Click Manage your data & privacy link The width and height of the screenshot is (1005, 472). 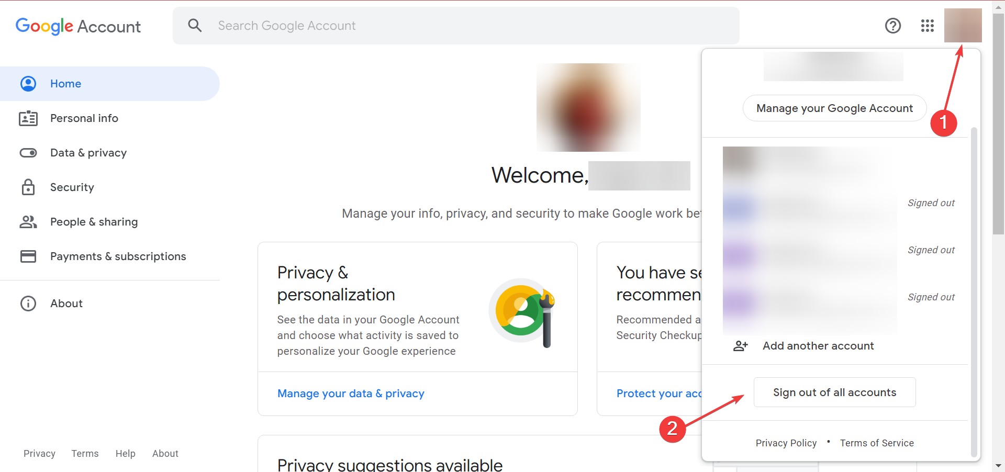(351, 394)
